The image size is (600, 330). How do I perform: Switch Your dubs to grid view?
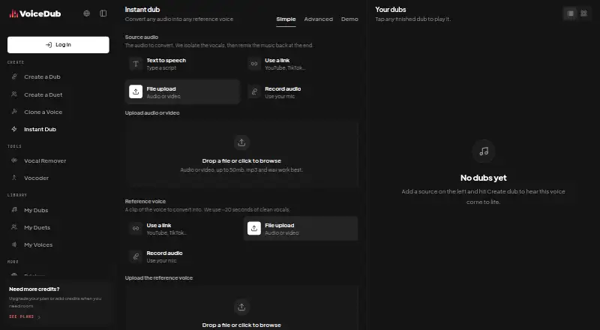pyautogui.click(x=584, y=13)
